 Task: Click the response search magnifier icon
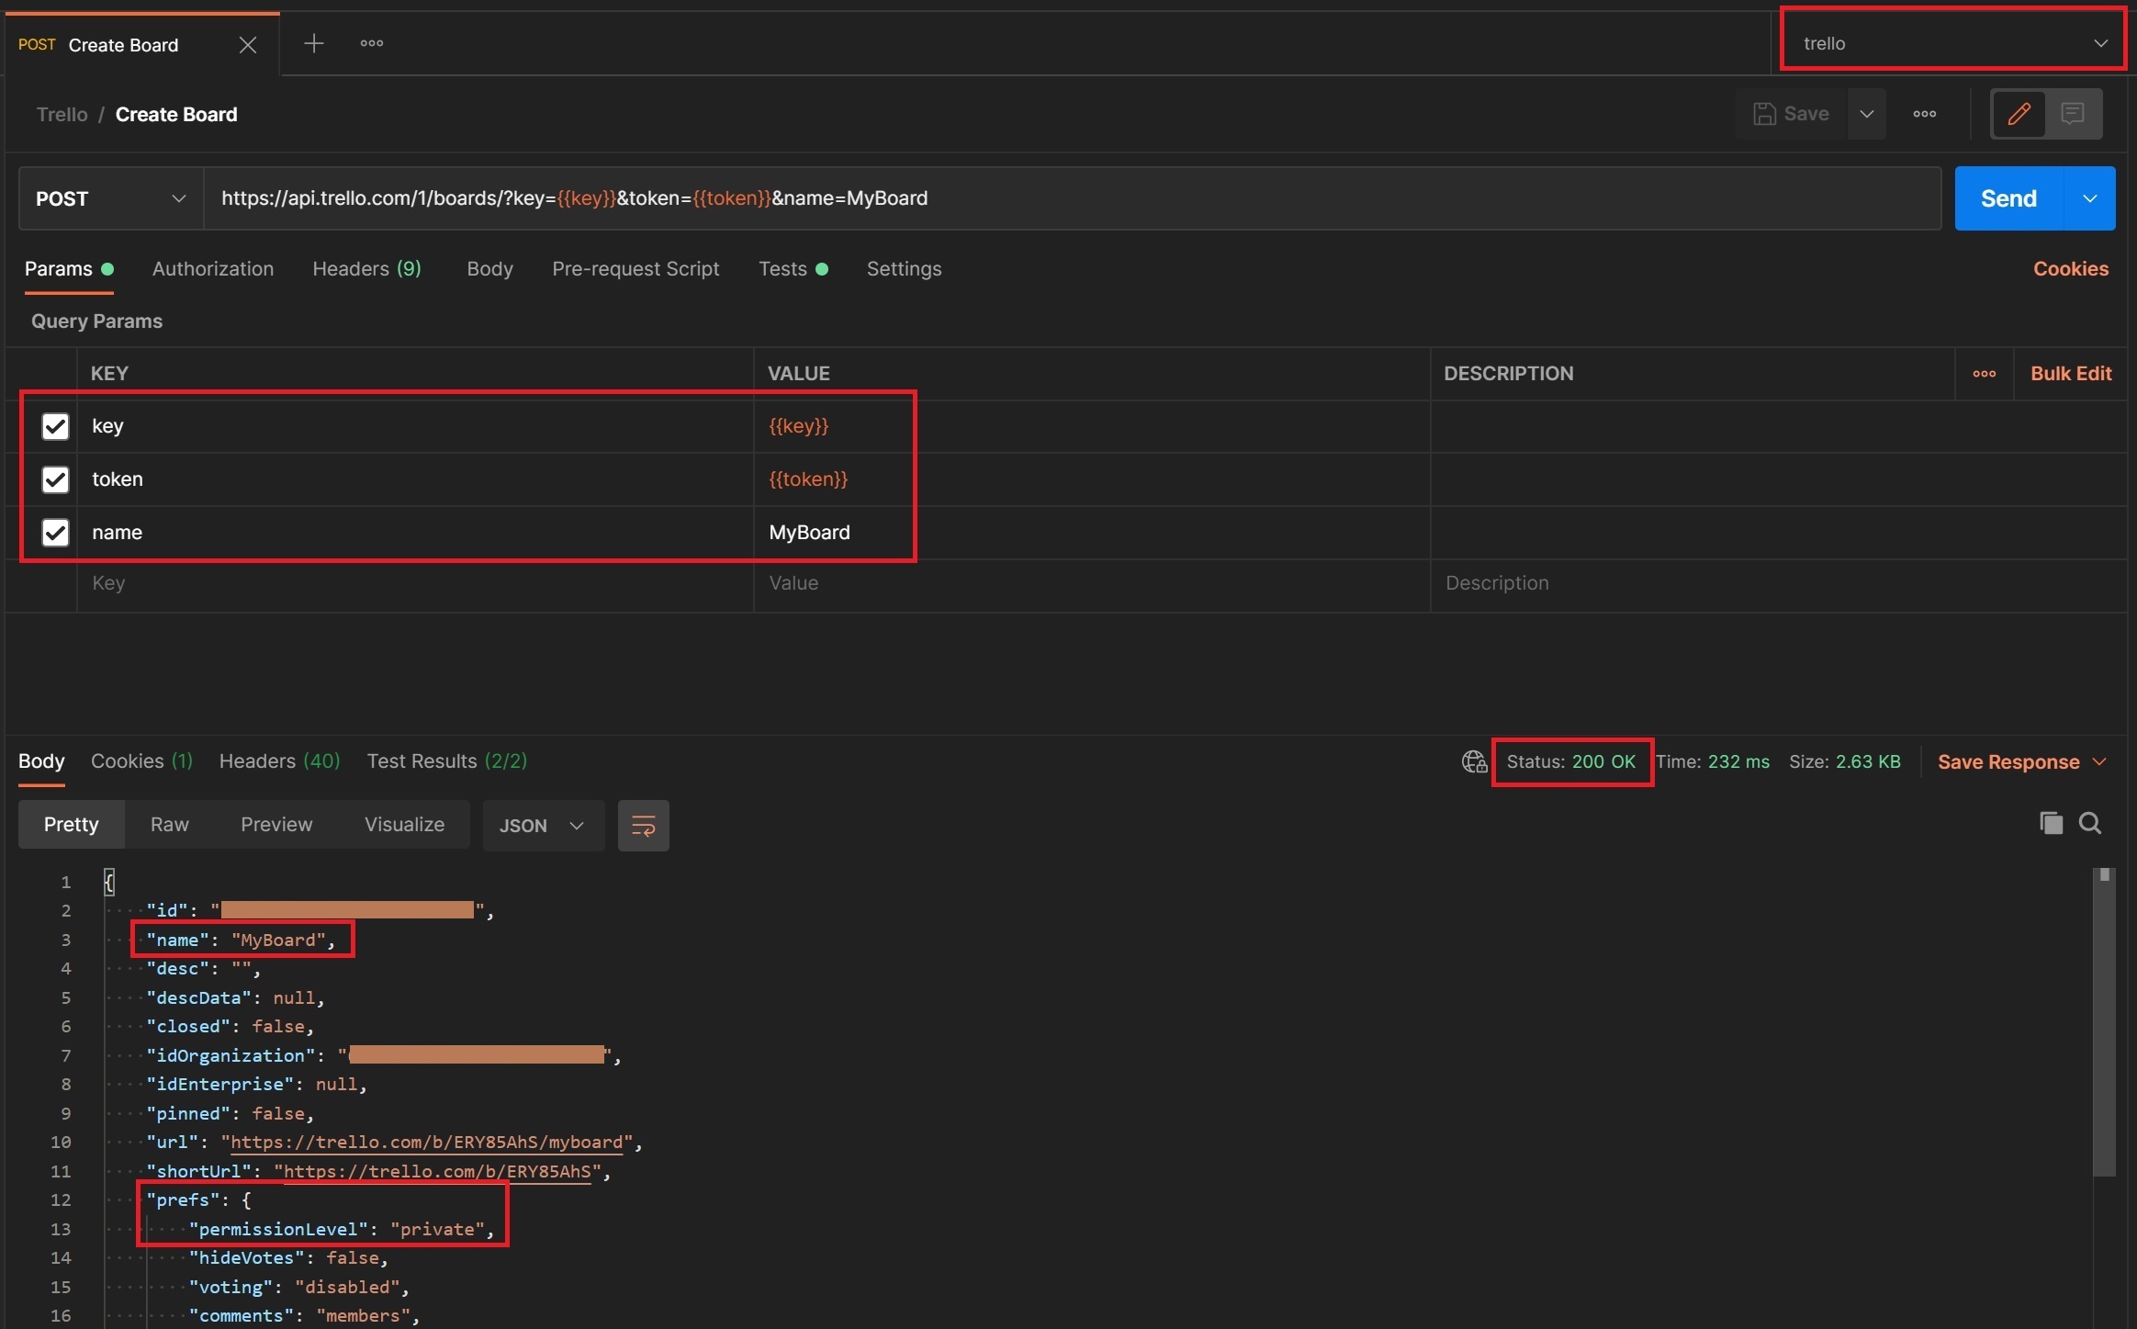coord(2090,823)
